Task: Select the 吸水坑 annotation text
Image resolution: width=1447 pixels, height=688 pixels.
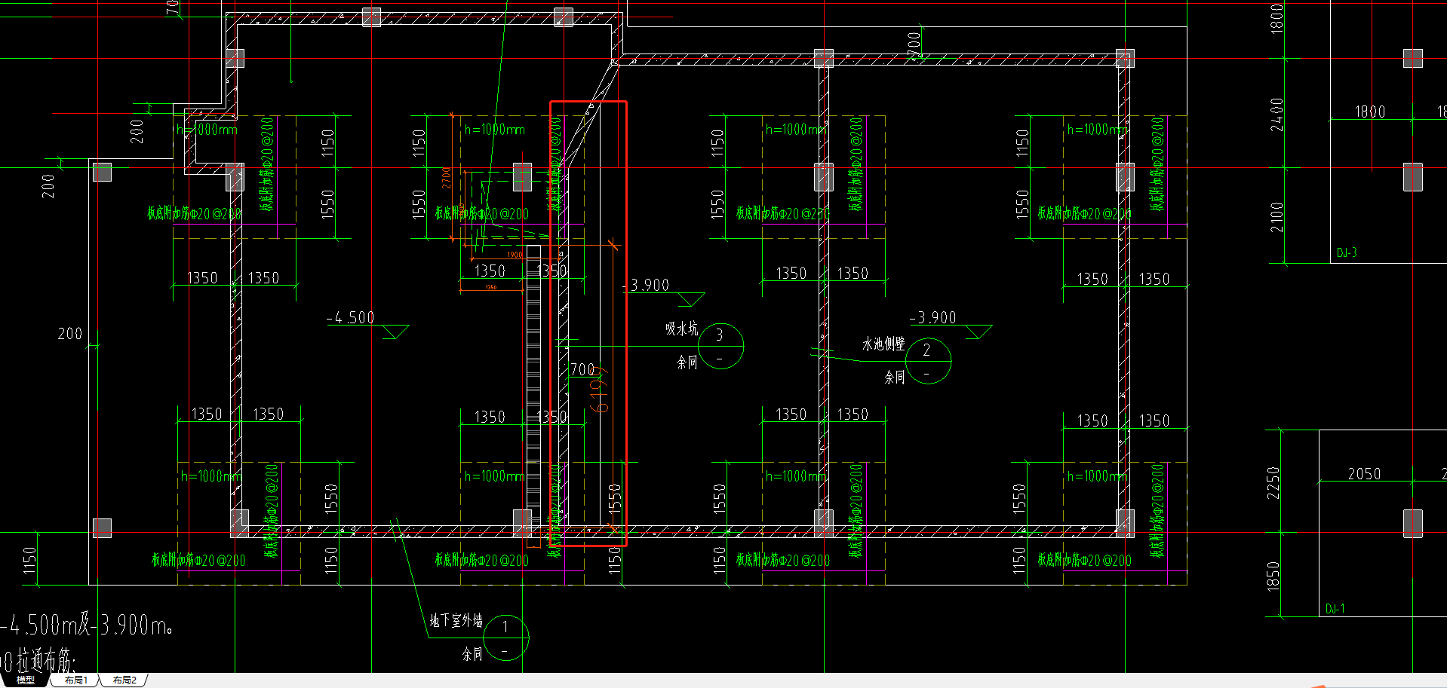Action: pos(681,329)
